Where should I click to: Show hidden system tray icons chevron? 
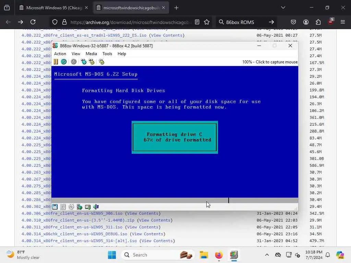[267, 255]
